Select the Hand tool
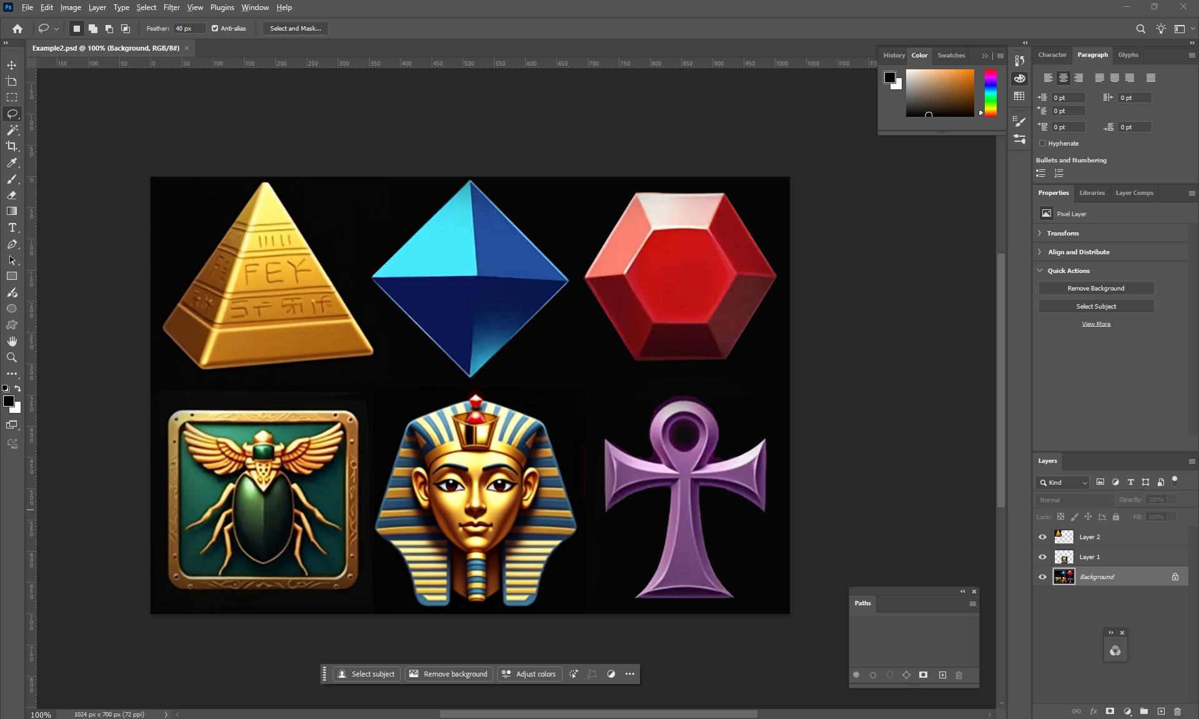 coord(12,341)
